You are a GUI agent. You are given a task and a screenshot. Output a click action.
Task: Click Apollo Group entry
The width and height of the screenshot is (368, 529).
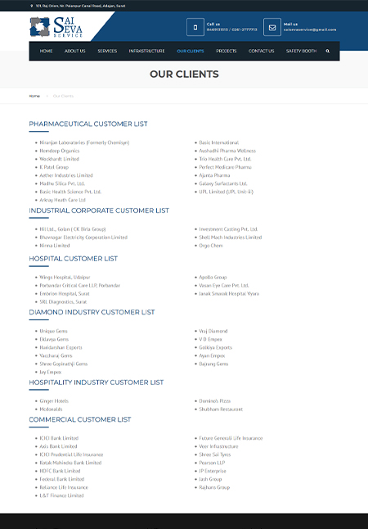pyautogui.click(x=213, y=278)
